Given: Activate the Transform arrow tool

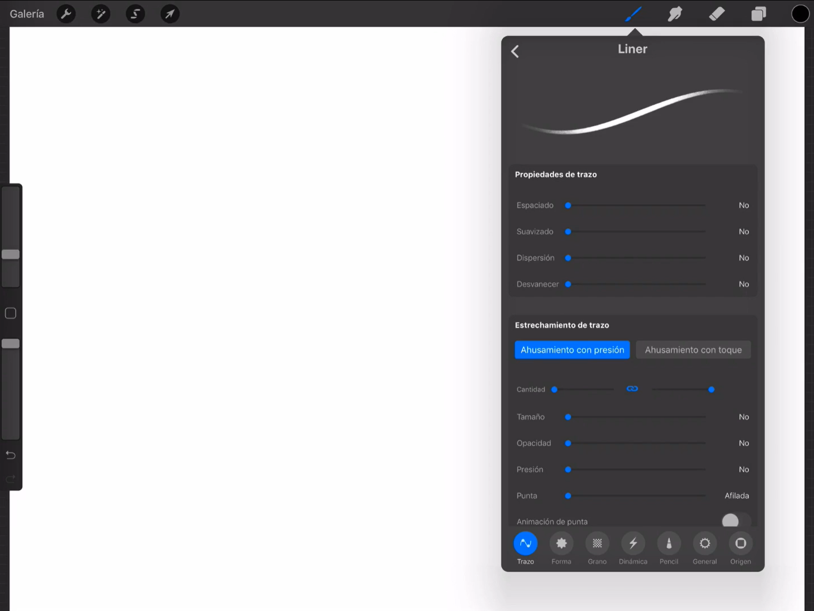Looking at the screenshot, I should click(170, 14).
